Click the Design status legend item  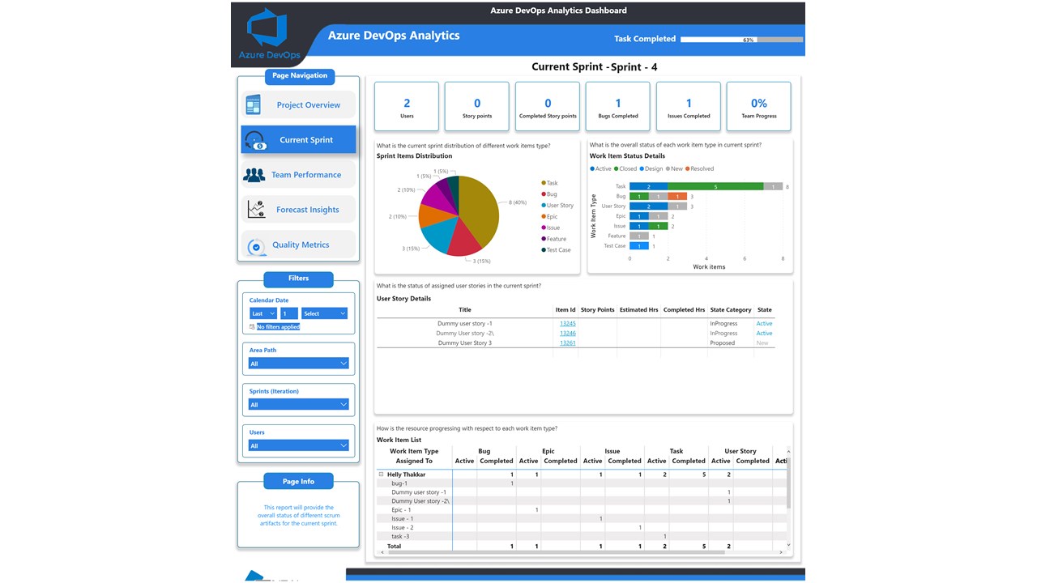point(651,168)
